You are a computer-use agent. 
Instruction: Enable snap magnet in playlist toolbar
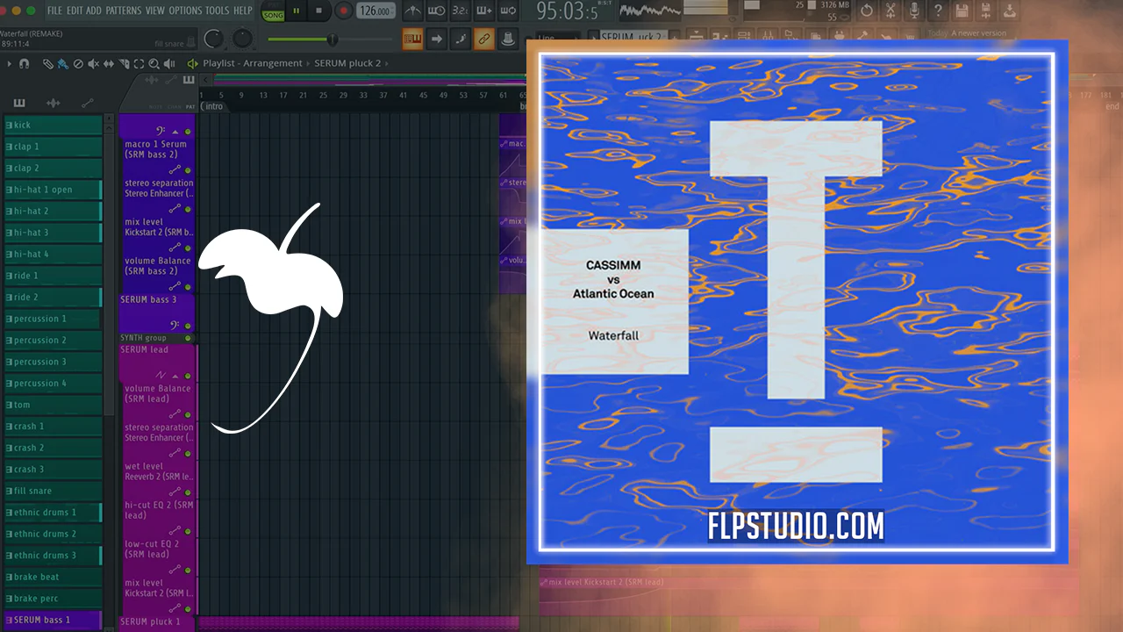pos(25,63)
